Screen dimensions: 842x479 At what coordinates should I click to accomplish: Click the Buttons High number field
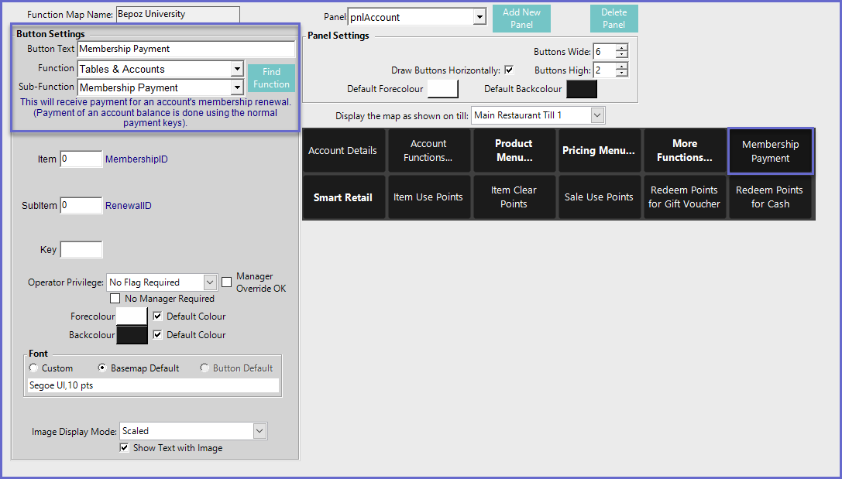(605, 70)
